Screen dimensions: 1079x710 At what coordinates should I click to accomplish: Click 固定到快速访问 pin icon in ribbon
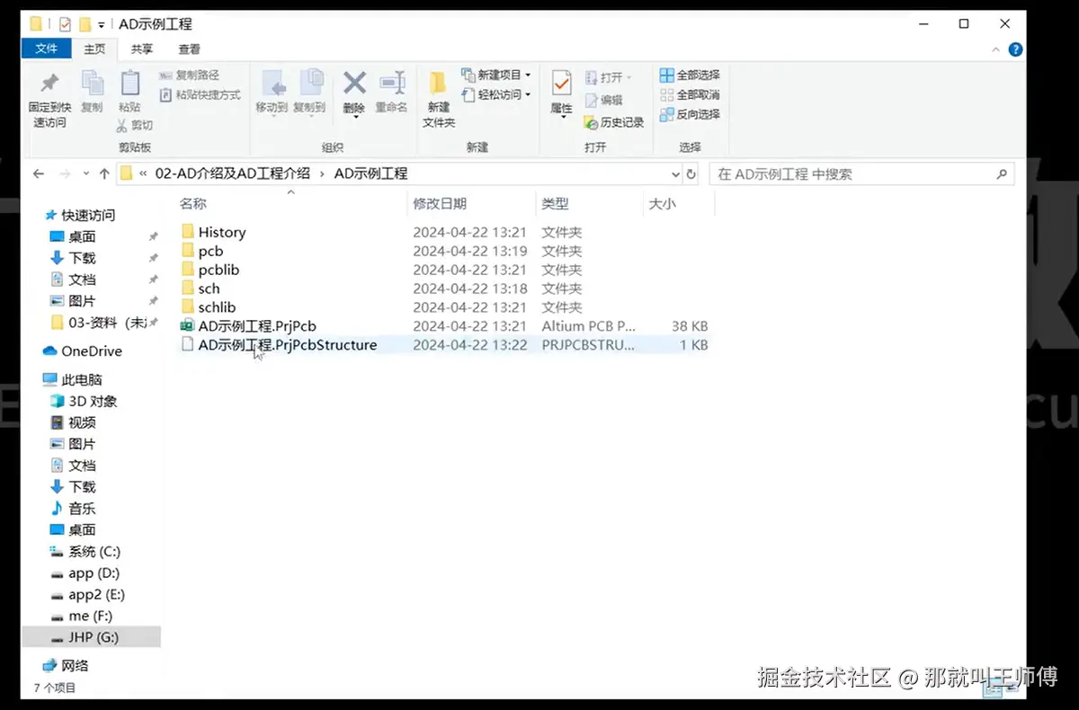[x=50, y=84]
